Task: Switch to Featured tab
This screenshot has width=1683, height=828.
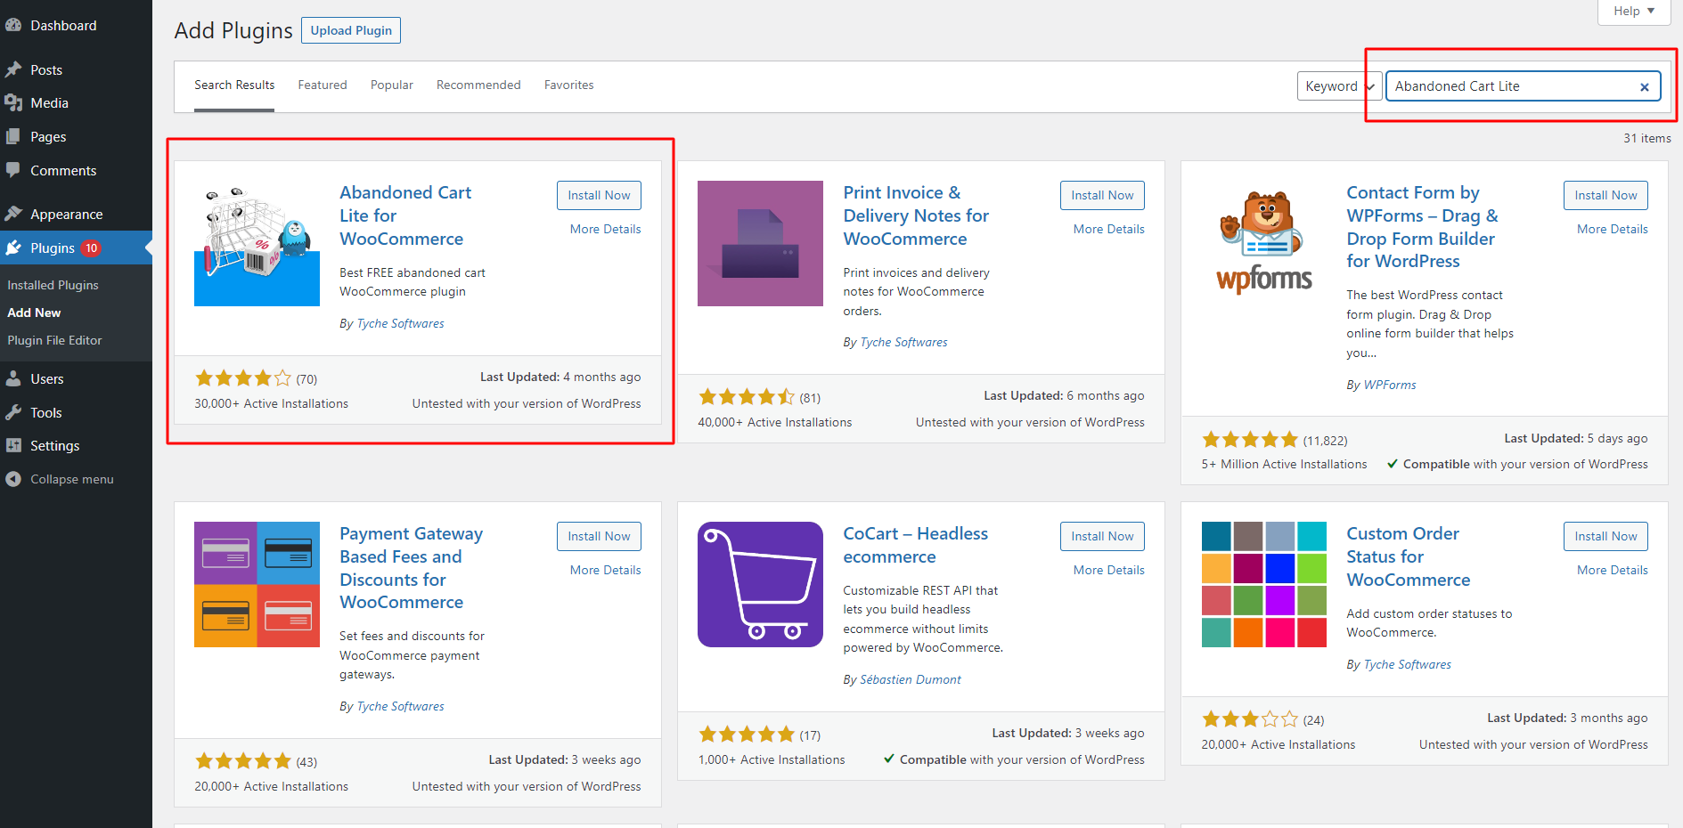Action: pos(323,85)
